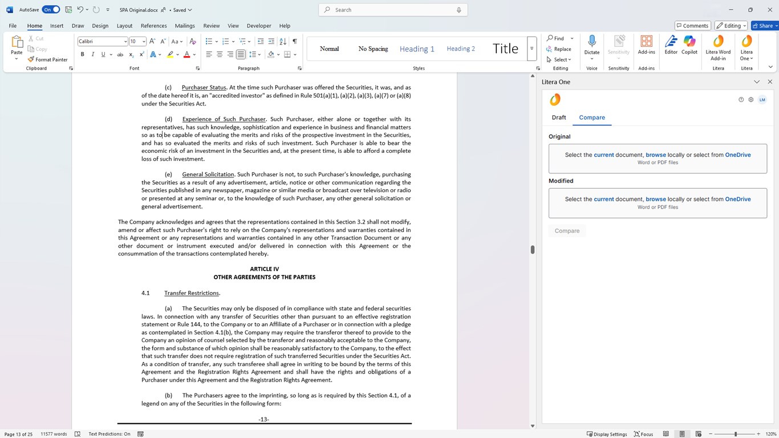Viewport: 779px width, 438px height.
Task: Open the Change Case dropdown
Action: 177,41
